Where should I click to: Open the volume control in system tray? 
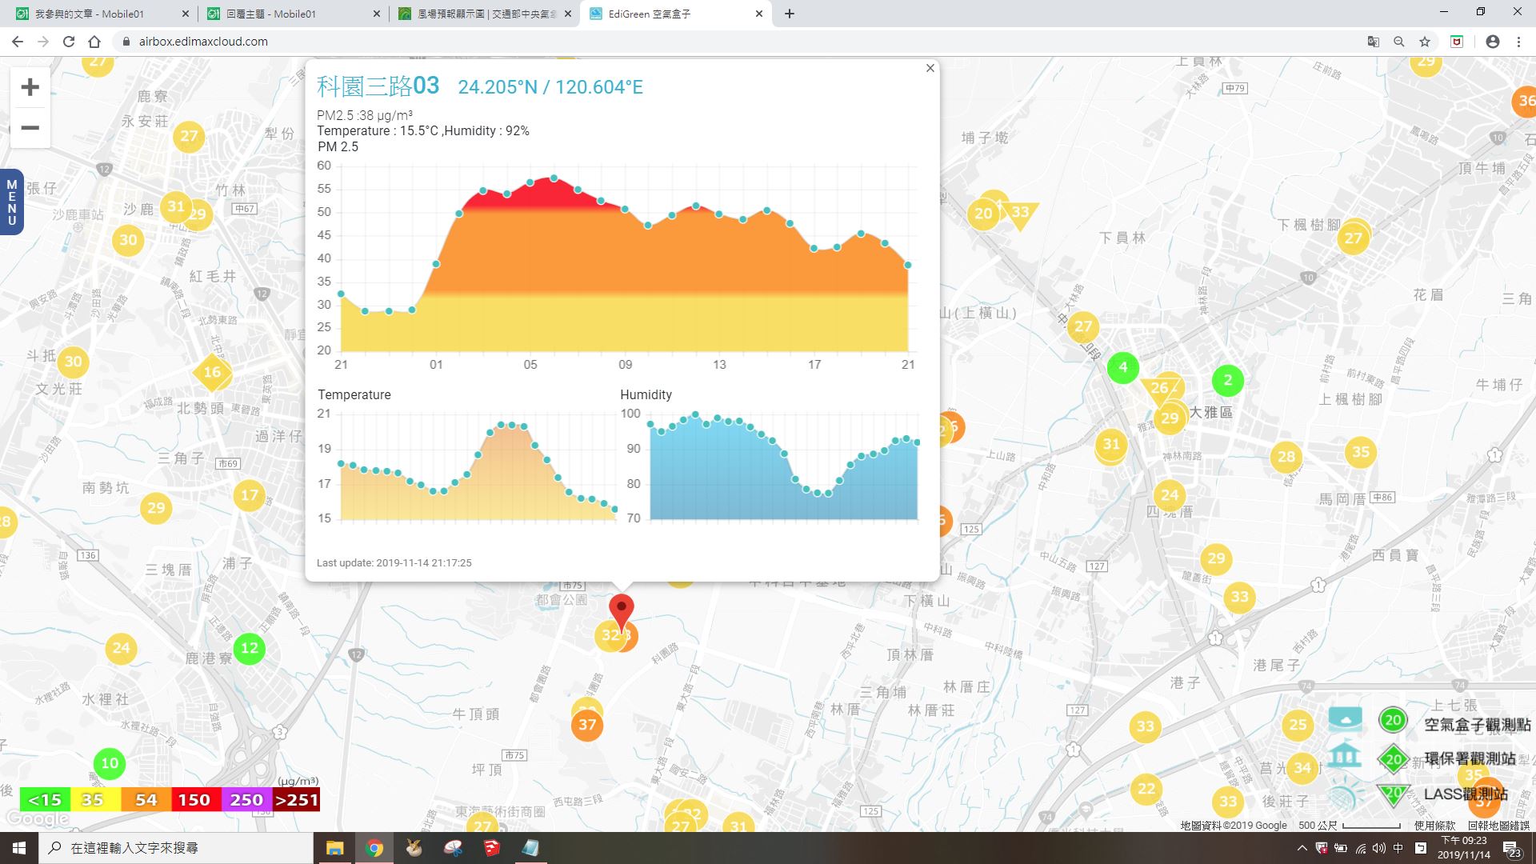[1378, 848]
